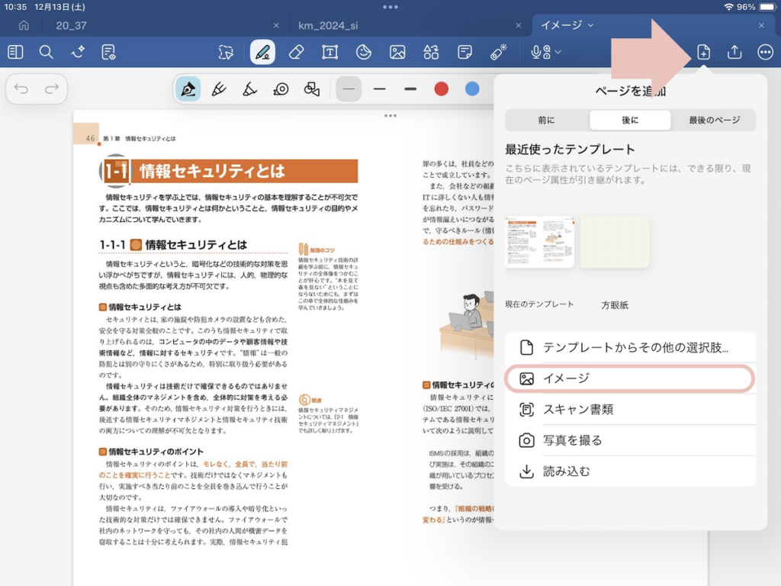Select the Eraser tool
This screenshot has width=781, height=586.
point(297,52)
